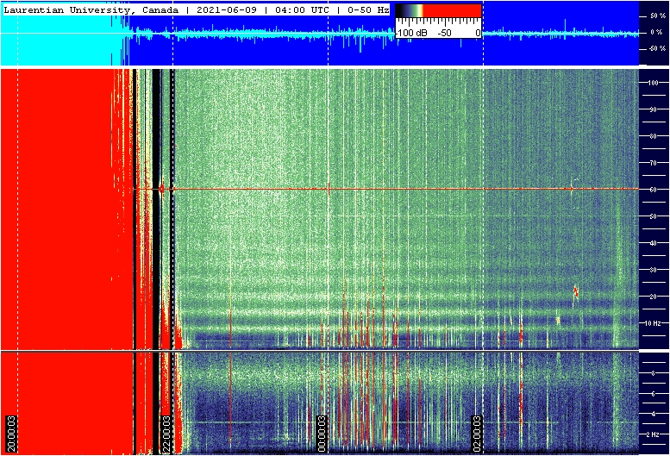Click the -50 label on dB scale
The width and height of the screenshot is (670, 456).
[x=445, y=33]
